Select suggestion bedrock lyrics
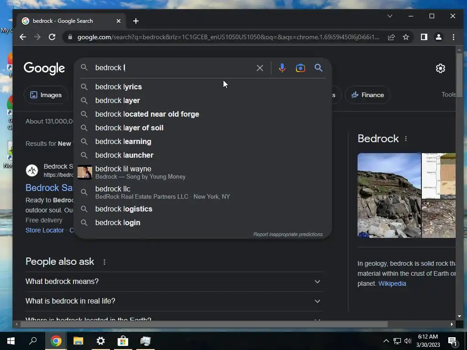 [202, 87]
